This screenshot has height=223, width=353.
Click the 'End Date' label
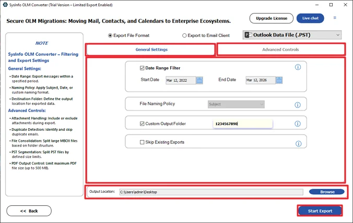[x=227, y=80]
